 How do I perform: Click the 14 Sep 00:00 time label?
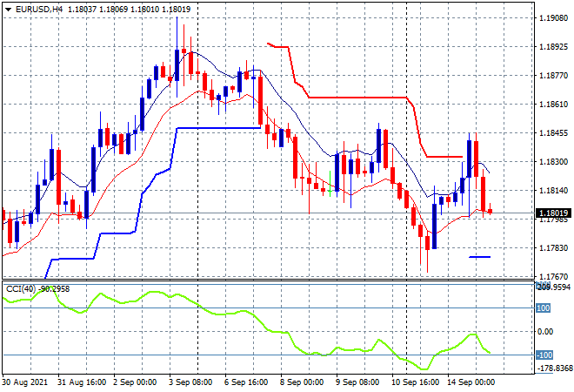pos(471,382)
